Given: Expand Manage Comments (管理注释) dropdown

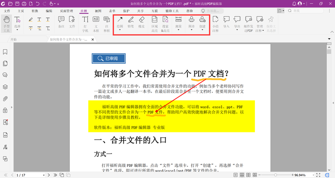Looking at the screenshot, I should pyautogui.click(x=263, y=31).
